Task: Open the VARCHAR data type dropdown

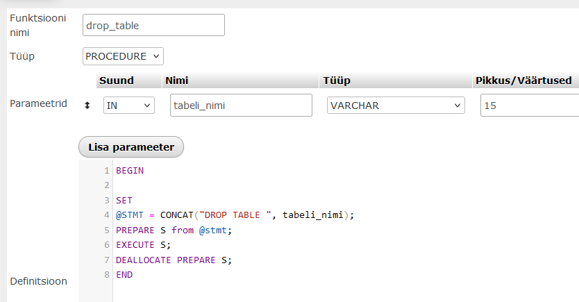Action: (x=396, y=105)
